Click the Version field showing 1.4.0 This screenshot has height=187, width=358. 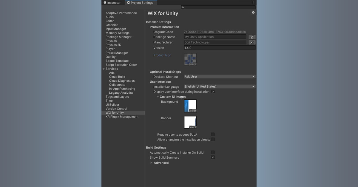(220, 48)
